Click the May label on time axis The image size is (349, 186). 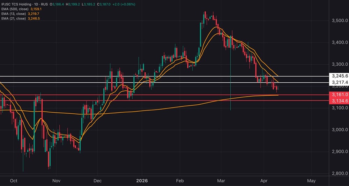point(311,181)
